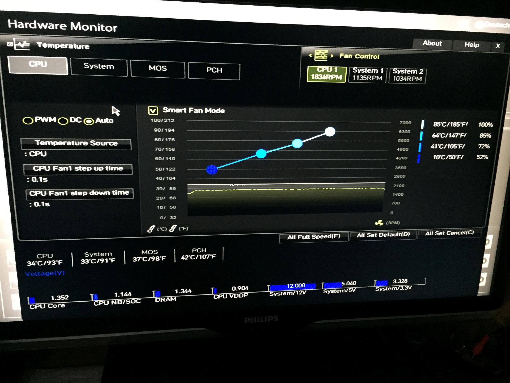
Task: Open CPU Fan1 step up time setting
Action: (78, 169)
